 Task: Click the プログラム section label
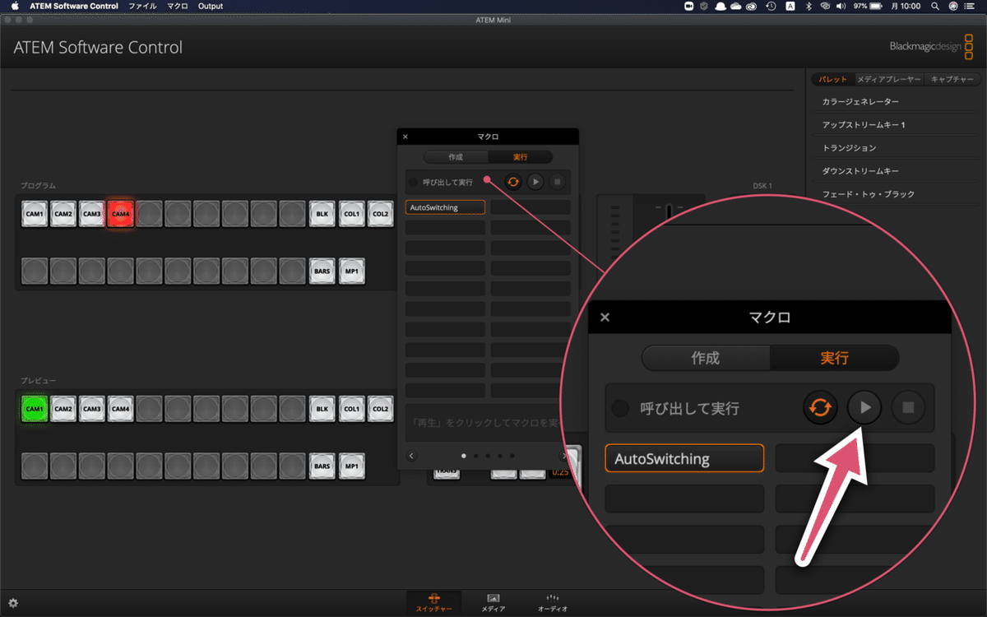tap(39, 186)
